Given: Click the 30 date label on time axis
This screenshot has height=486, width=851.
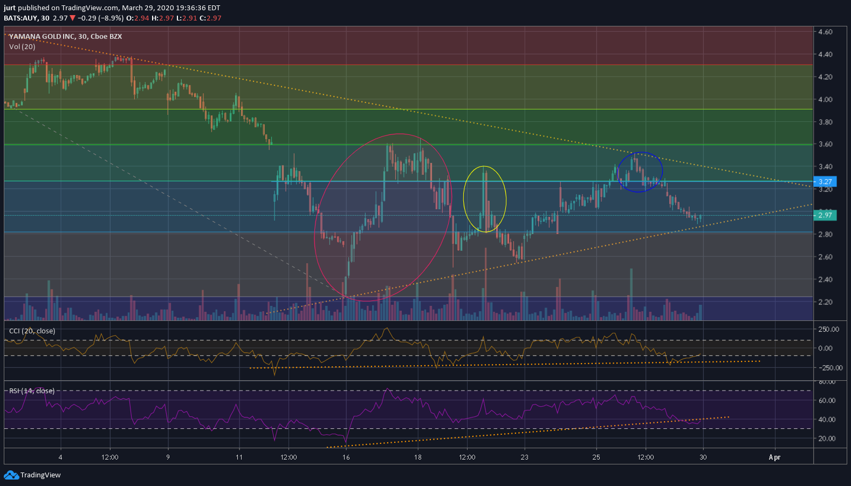Looking at the screenshot, I should pos(703,457).
